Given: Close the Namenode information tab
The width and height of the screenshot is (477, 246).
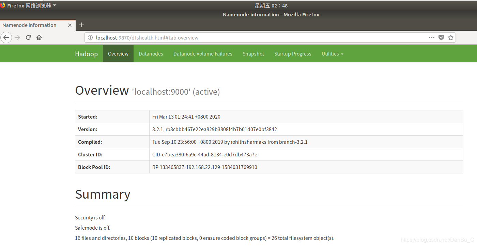Looking at the screenshot, I should (x=70, y=25).
